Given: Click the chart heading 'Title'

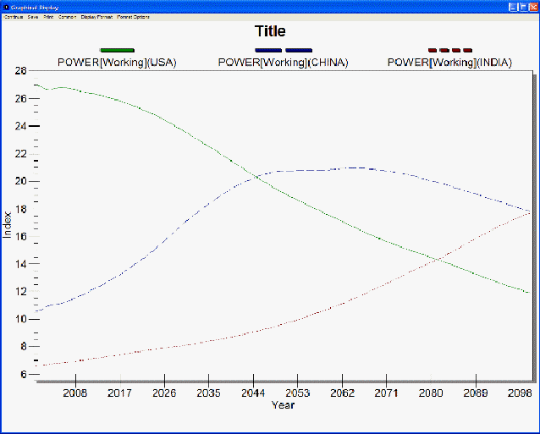Looking at the screenshot, I should point(270,31).
